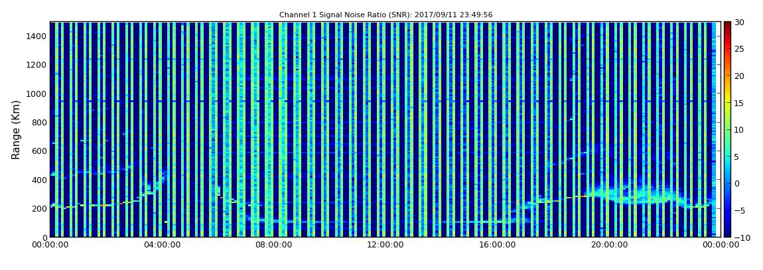Click the yellow region of the colorbar near 15
The image size is (763, 270).
[x=727, y=103]
